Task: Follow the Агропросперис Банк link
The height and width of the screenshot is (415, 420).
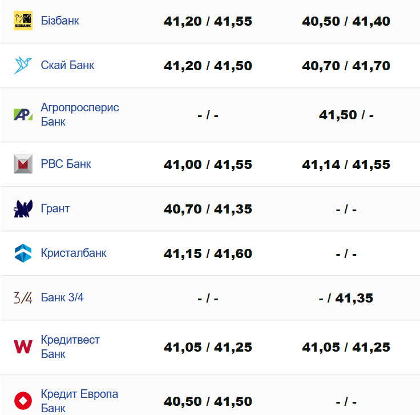Action: pos(79,114)
